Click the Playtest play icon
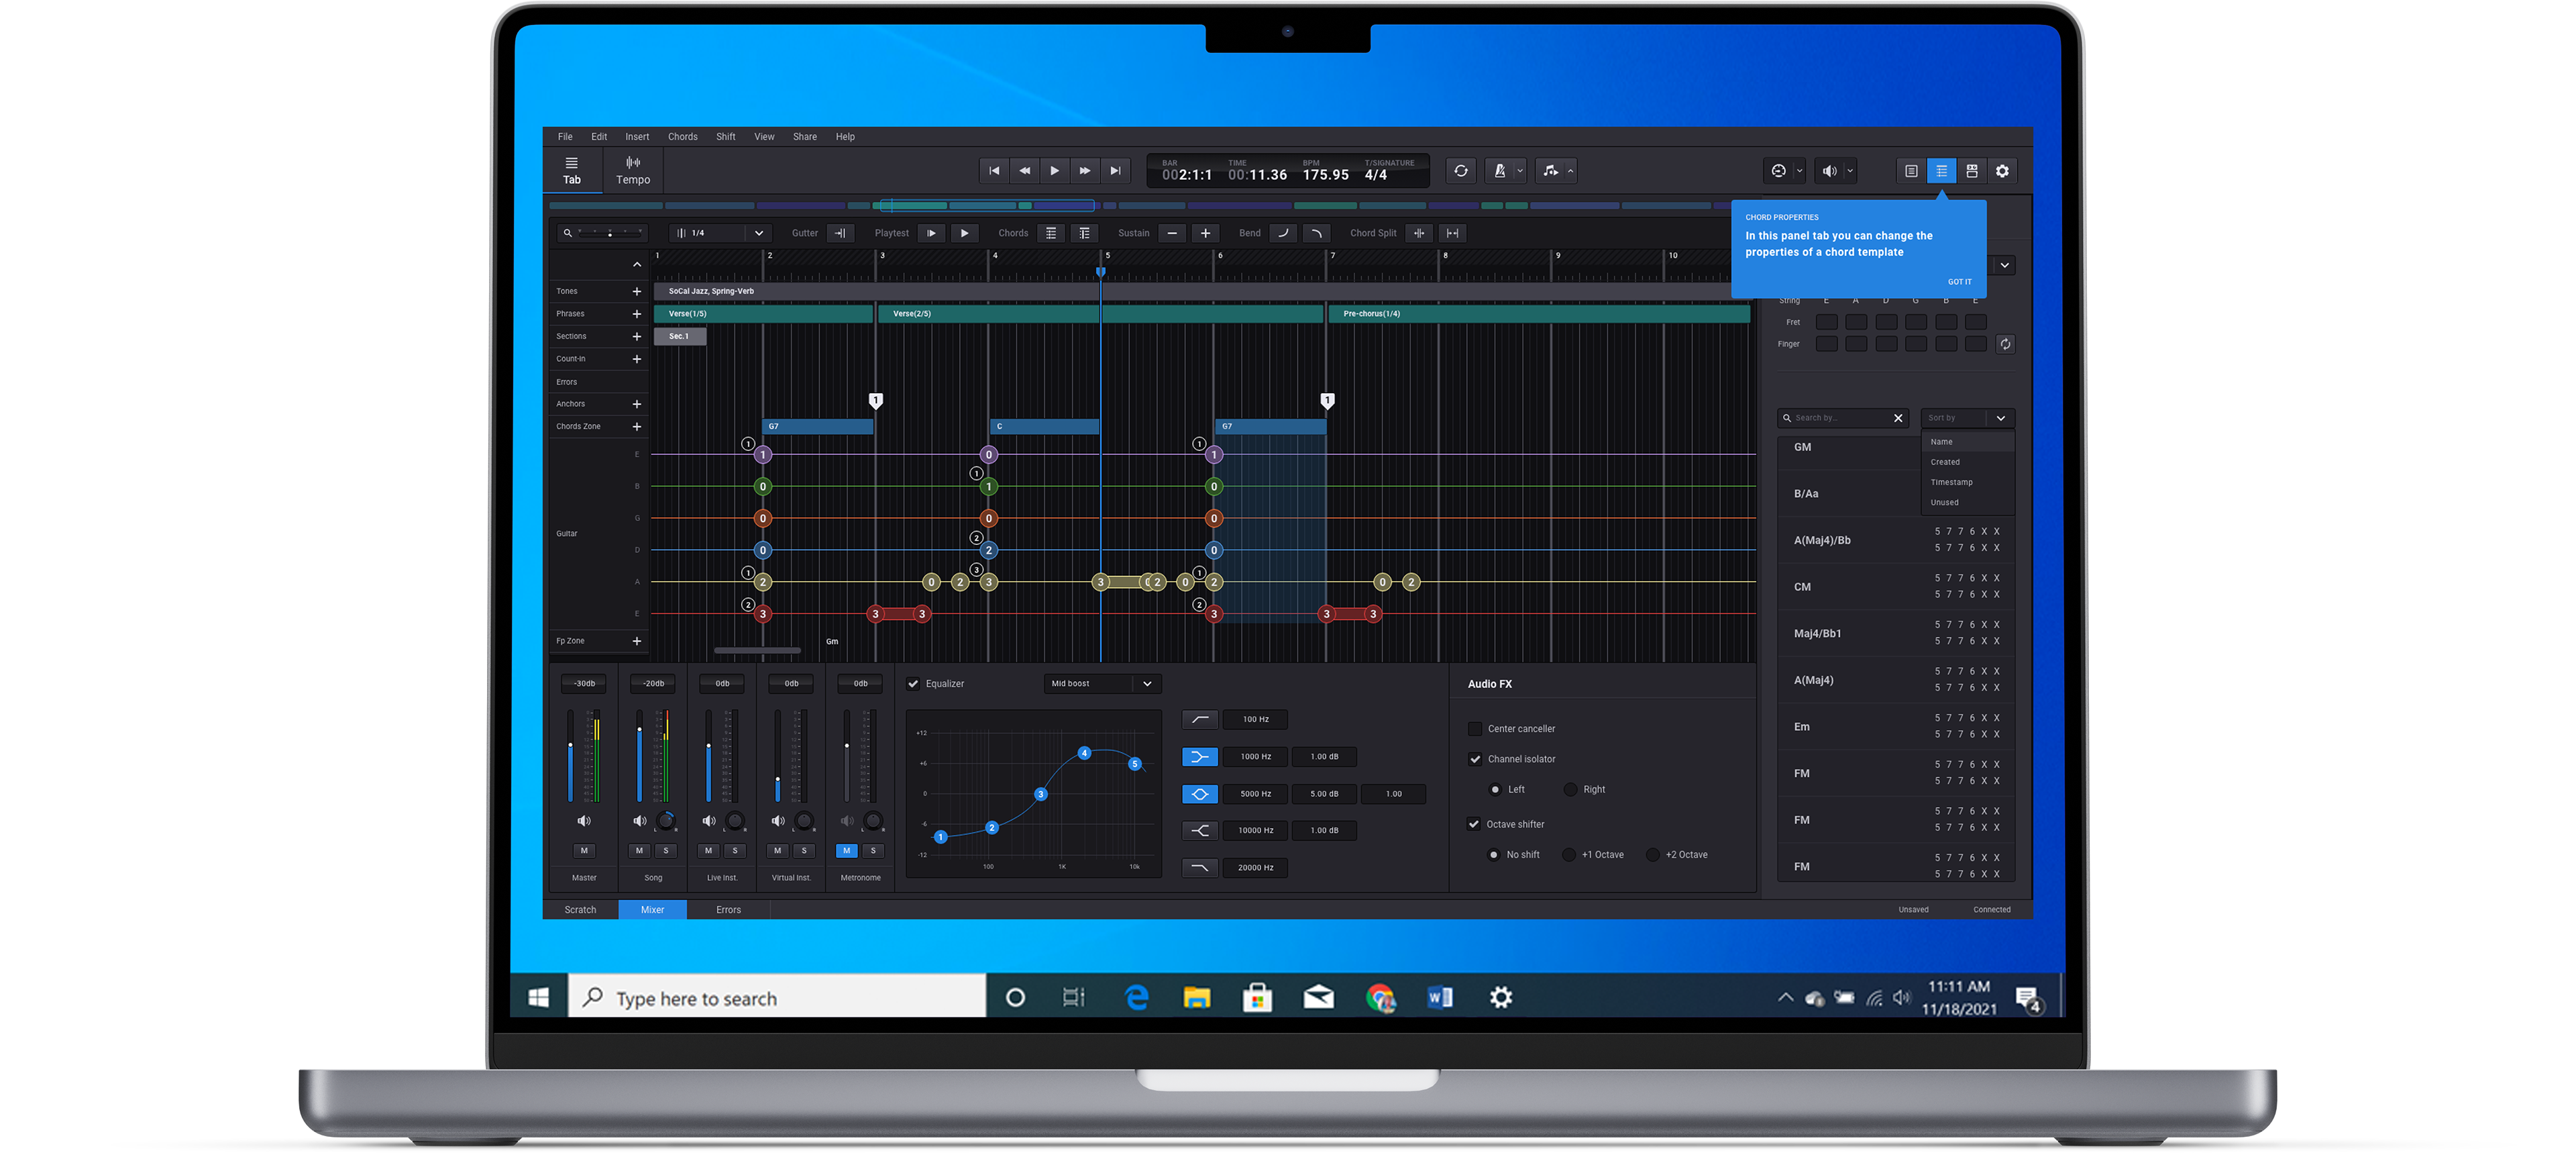Image resolution: width=2576 pixels, height=1153 pixels. click(x=964, y=233)
